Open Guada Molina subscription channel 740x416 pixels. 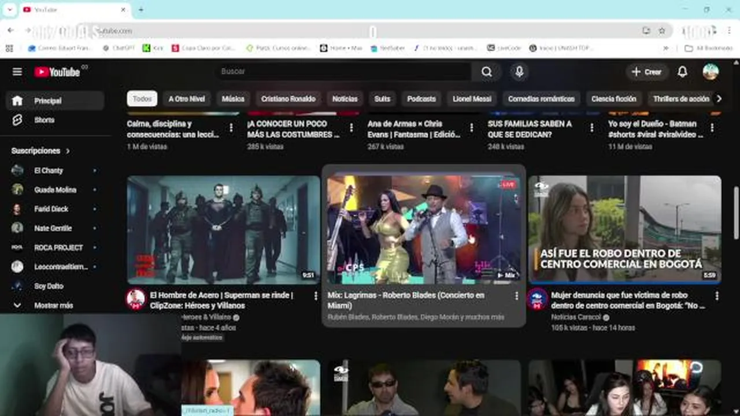[55, 190]
